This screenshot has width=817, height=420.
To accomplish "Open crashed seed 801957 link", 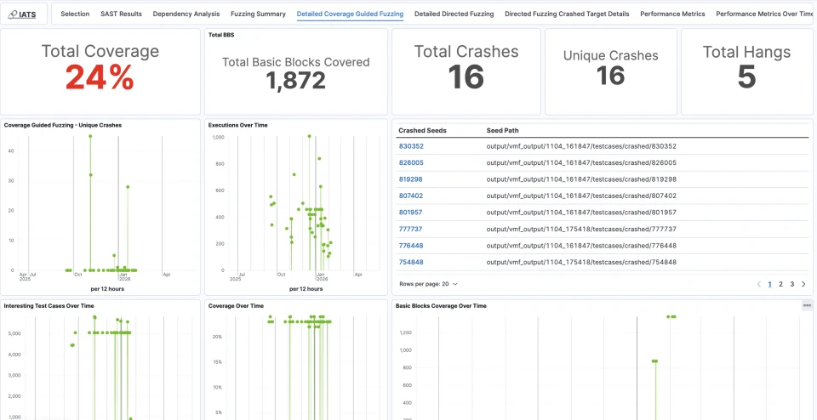I will (x=410, y=213).
